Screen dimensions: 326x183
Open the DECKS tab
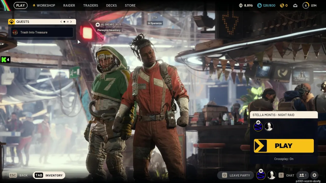tap(111, 5)
